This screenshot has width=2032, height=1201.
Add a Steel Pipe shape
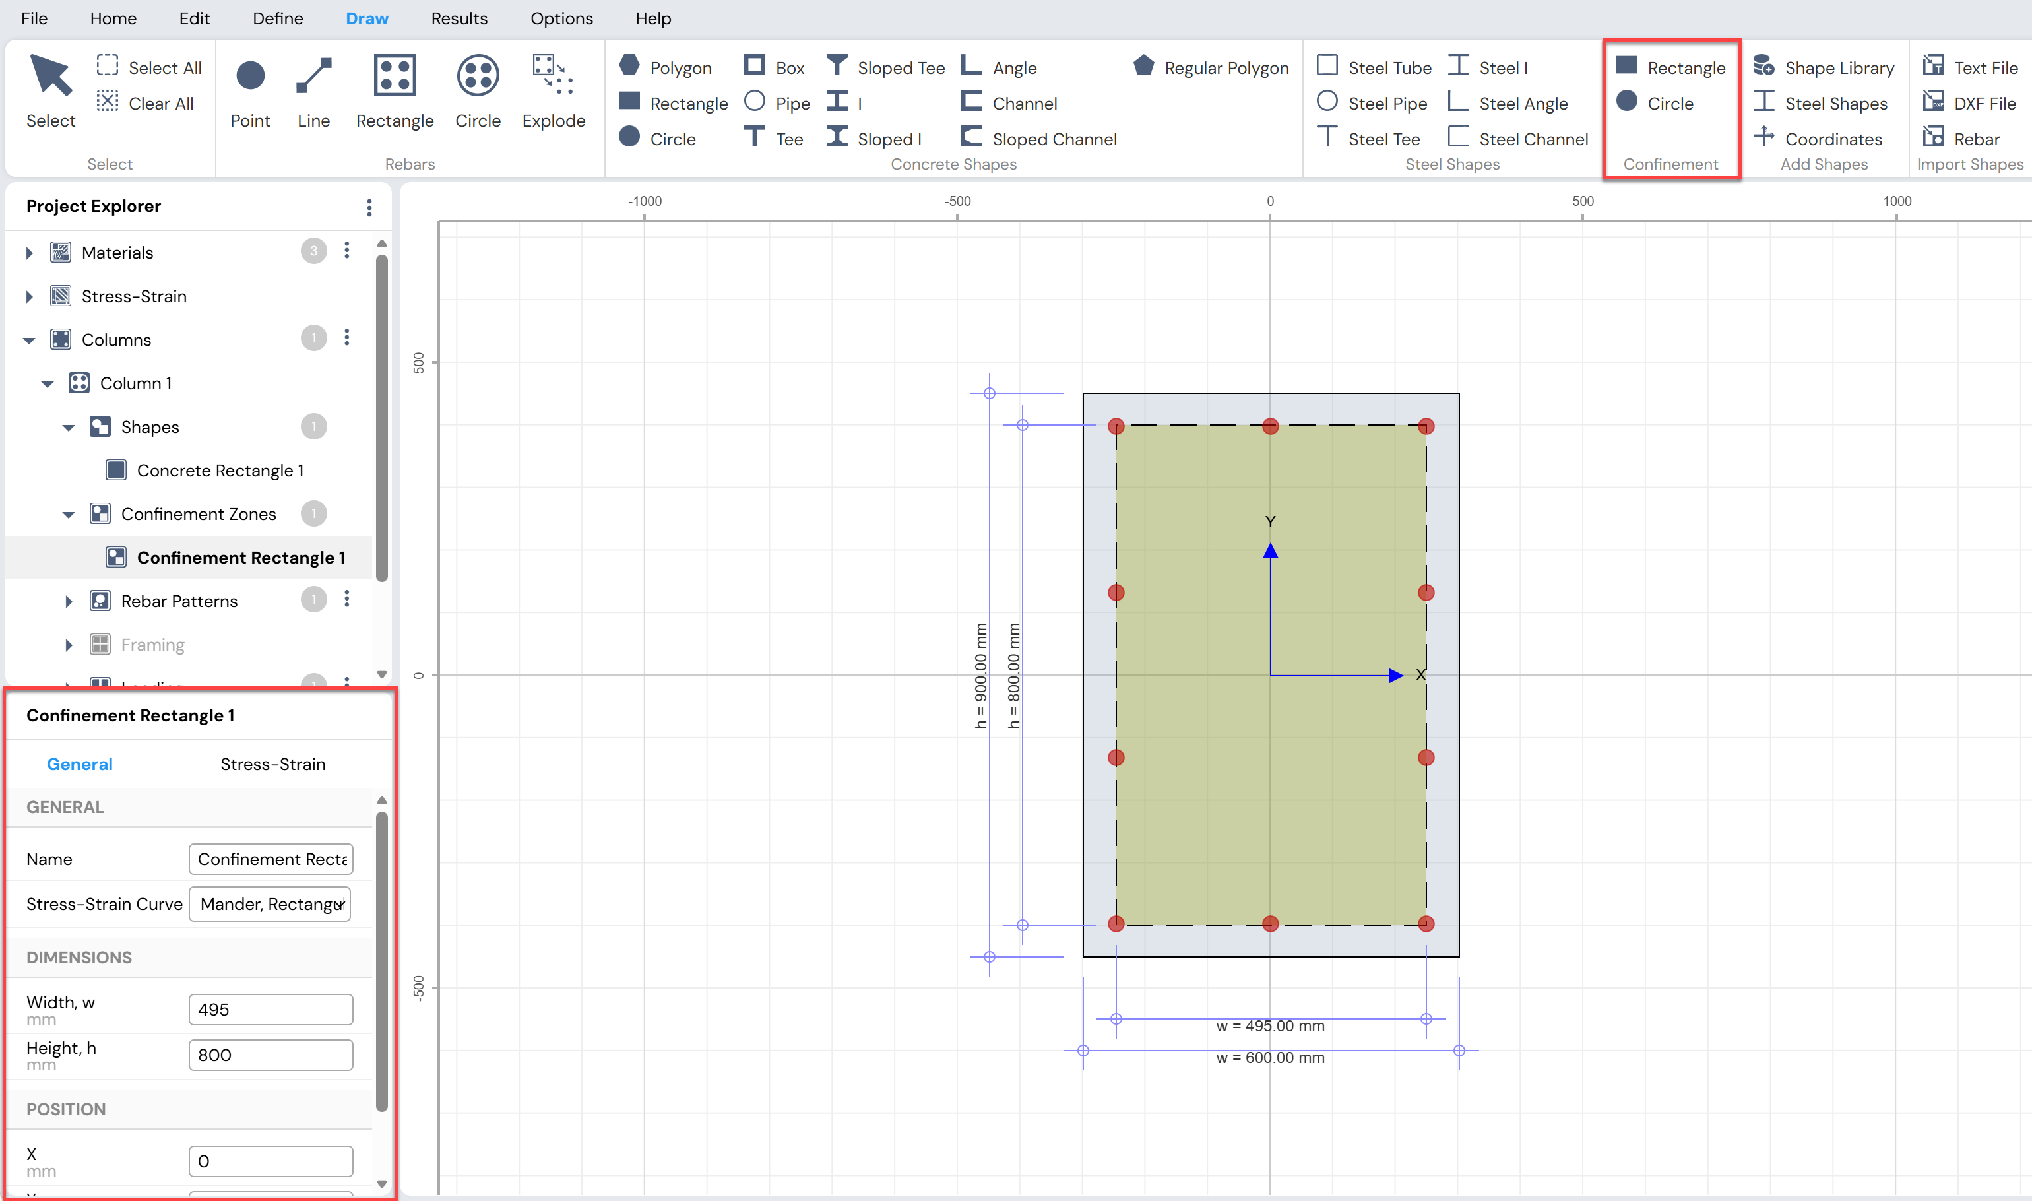(1372, 103)
